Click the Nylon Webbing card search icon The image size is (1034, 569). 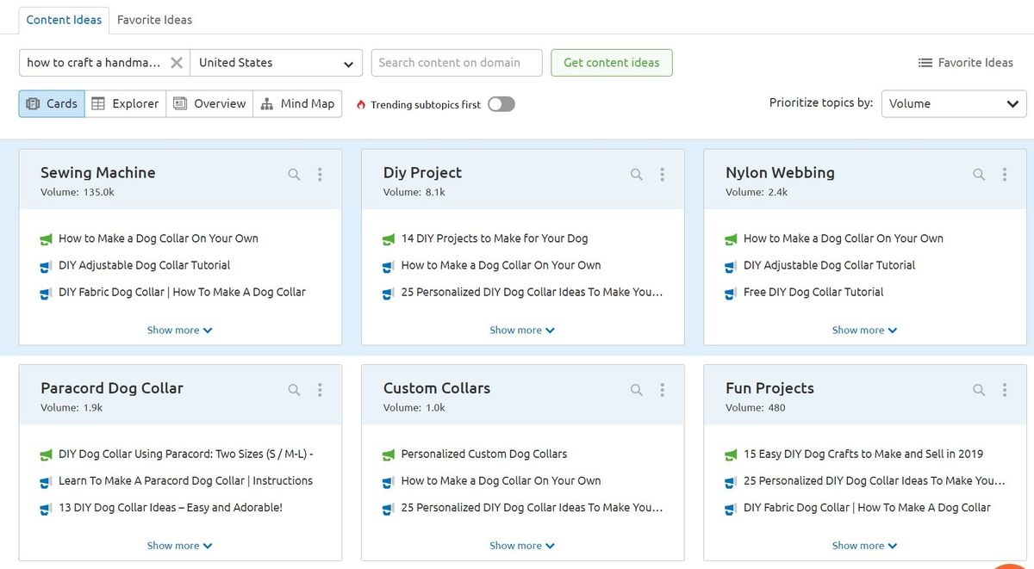tap(979, 174)
